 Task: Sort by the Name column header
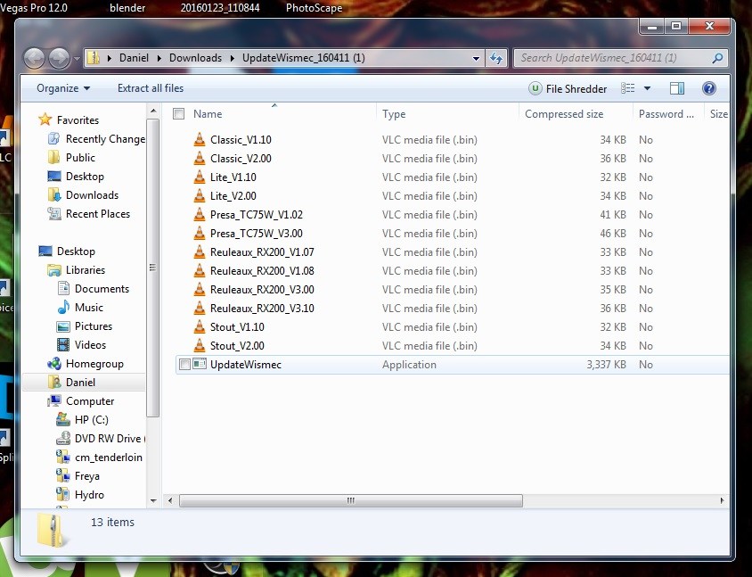coord(208,114)
